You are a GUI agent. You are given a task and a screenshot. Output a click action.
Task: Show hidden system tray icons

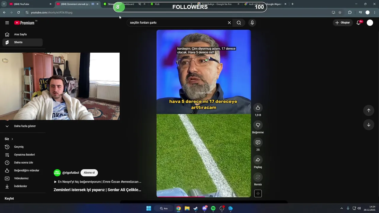click(x=341, y=208)
